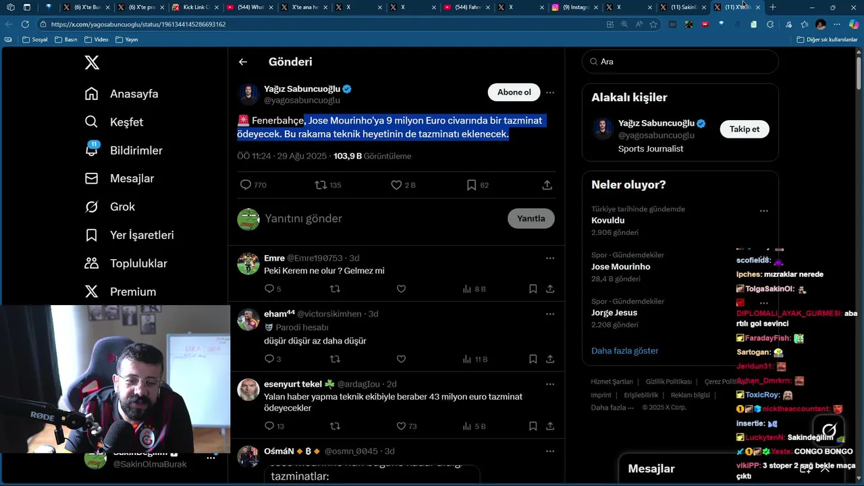Viewport: 864px width, 486px height.
Task: Expand the Daha fazla footer menu
Action: (612, 407)
